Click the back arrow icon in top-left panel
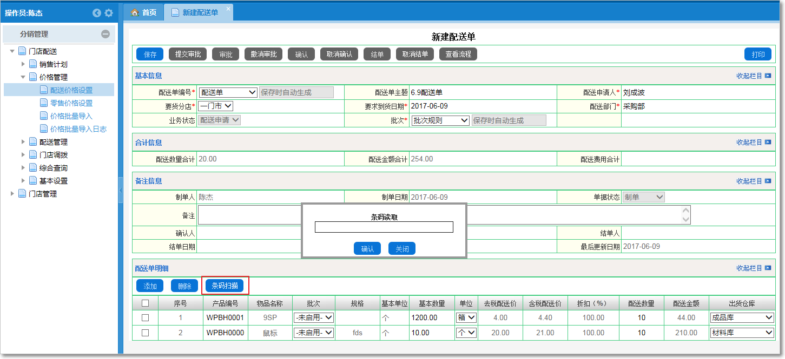Image resolution: width=785 pixels, height=359 pixels. tap(96, 13)
